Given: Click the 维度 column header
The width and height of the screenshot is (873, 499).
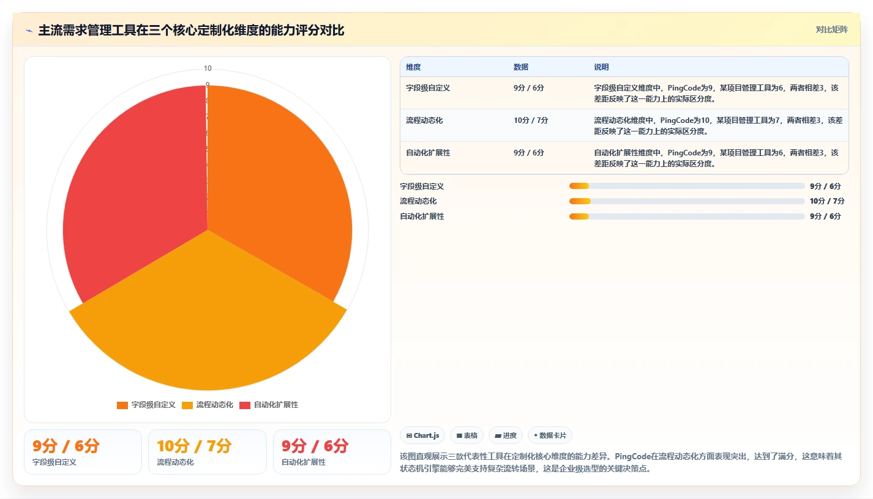Looking at the screenshot, I should click(413, 67).
